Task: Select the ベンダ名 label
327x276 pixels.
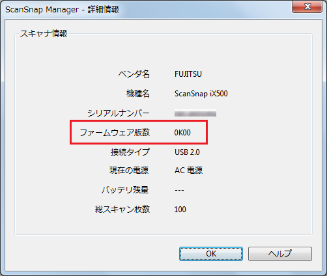Action: 134,74
